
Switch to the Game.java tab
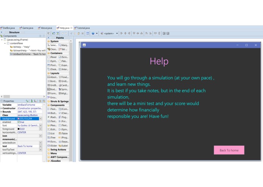click(26, 28)
